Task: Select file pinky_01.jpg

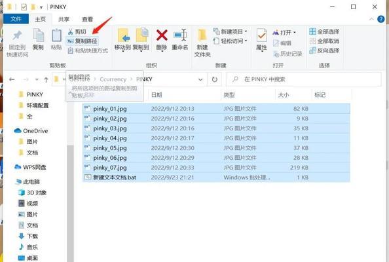Action: 216,109
